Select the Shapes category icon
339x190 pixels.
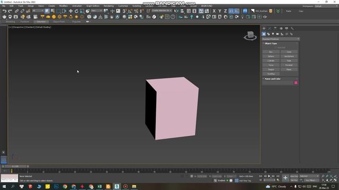pyautogui.click(x=269, y=34)
